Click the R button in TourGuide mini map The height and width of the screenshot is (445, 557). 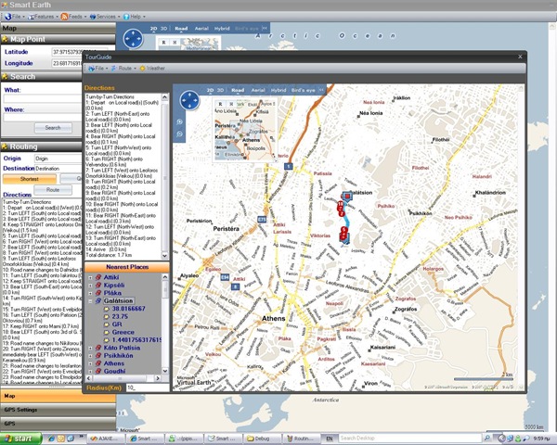220,104
